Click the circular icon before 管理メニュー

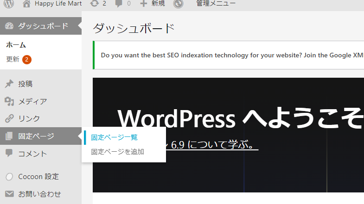178,4
